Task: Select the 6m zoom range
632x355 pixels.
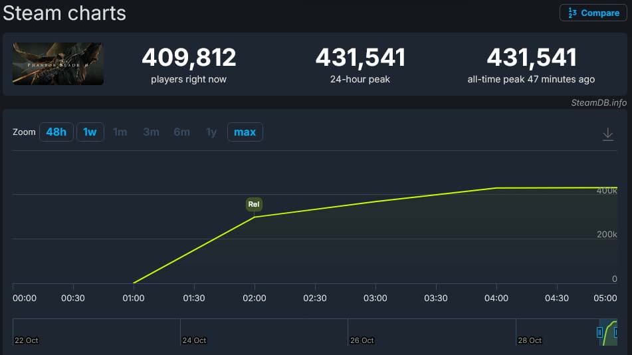Action: point(182,132)
